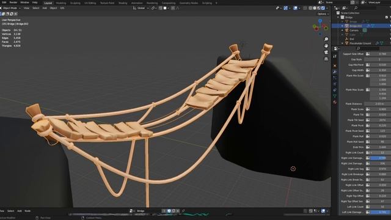The width and height of the screenshot is (391, 220).
Task: Toggle proportional editing in header
Action: (173, 8)
